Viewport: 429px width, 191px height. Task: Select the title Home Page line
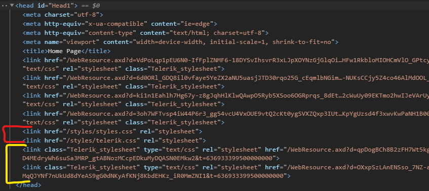66,51
